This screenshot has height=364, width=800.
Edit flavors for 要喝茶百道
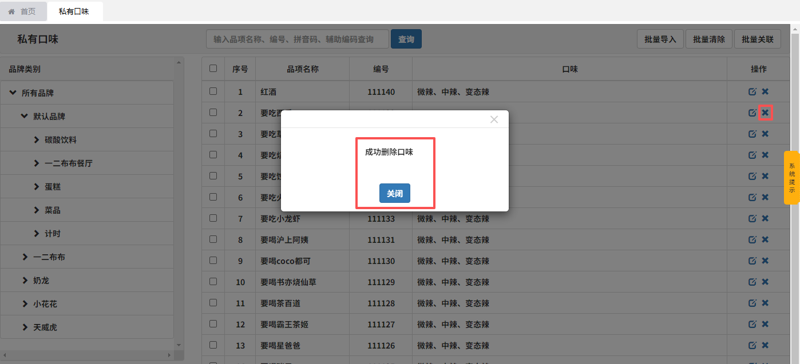click(753, 303)
